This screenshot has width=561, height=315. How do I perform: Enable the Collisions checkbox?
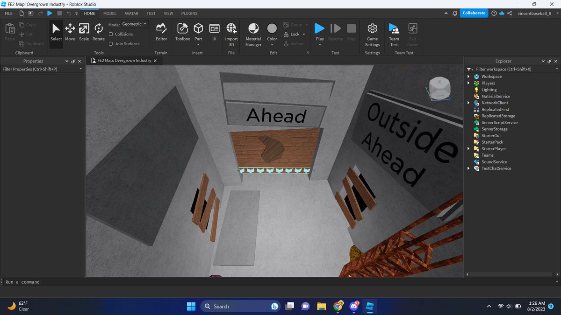[x=111, y=34]
